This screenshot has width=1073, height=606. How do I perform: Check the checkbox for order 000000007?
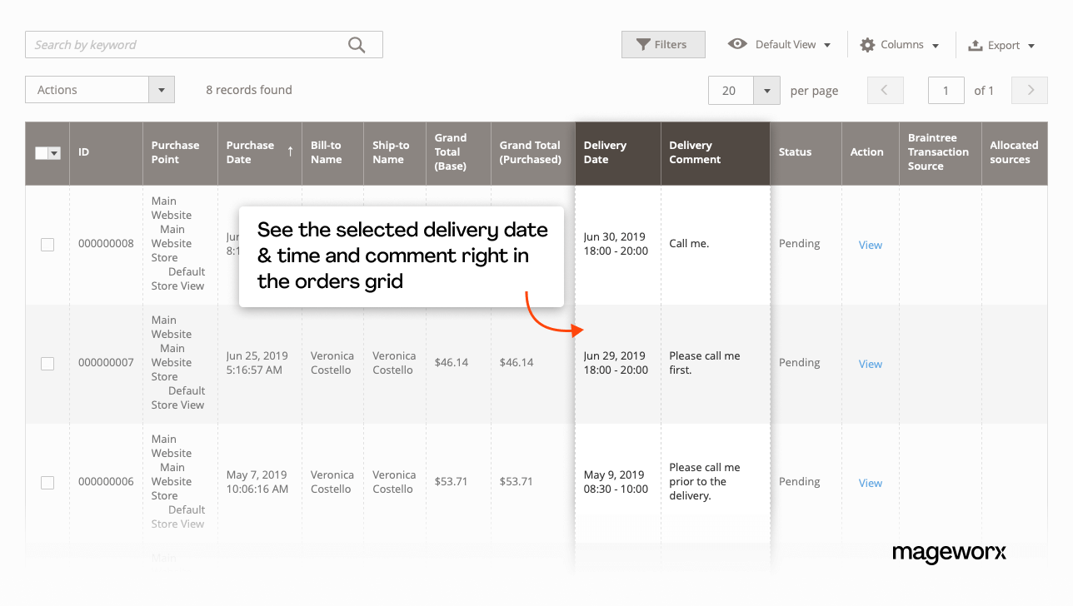coord(47,364)
